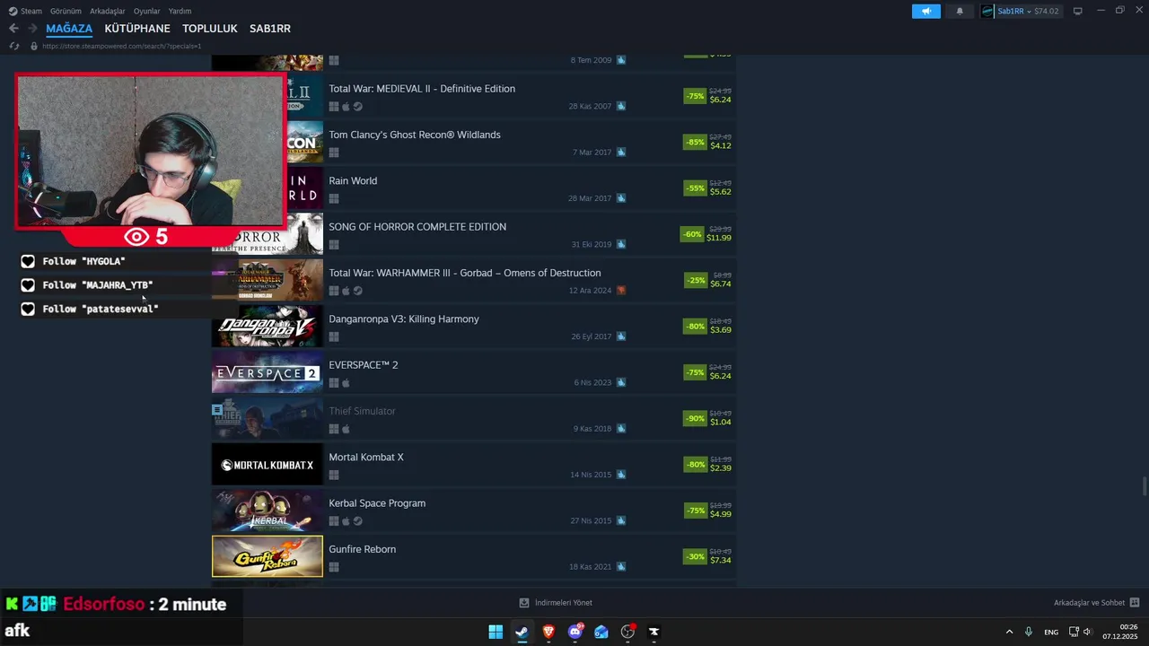Click the -85% discount badge for Ghost Recon
Screen dimensions: 1149x646
(695, 142)
